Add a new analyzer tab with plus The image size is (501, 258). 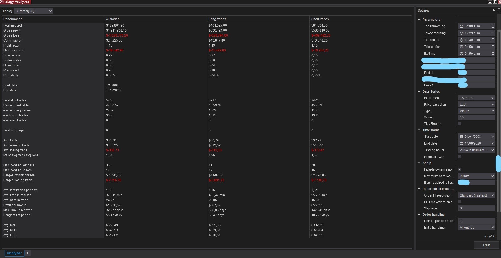pos(27,253)
